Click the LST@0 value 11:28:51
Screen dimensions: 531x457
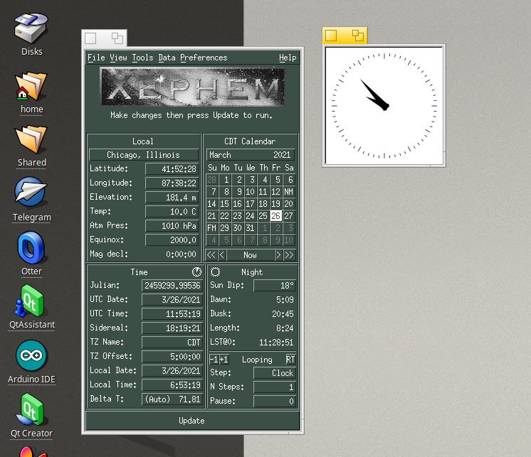[276, 343]
